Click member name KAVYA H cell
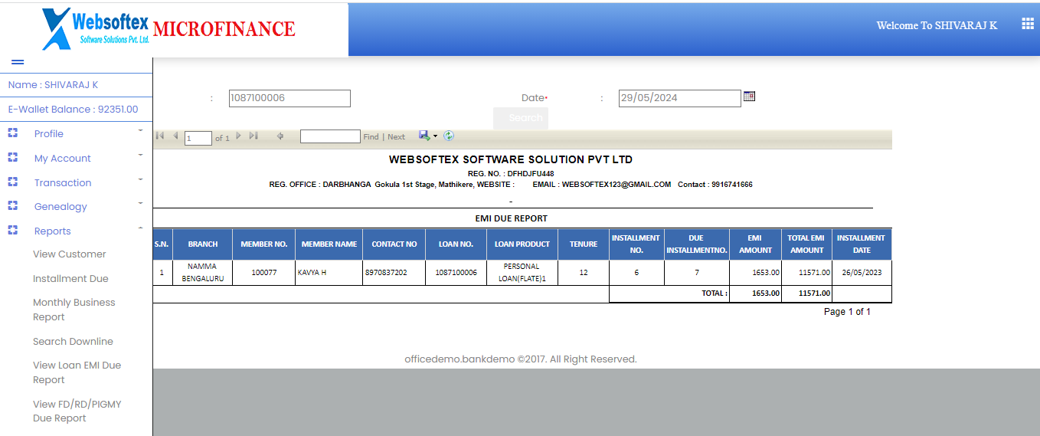Viewport: 1040px width, 436px height. coord(329,272)
